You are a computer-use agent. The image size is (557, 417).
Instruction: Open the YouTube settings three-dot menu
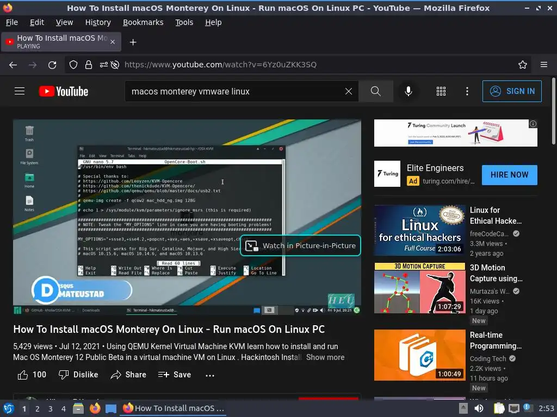[x=467, y=91]
